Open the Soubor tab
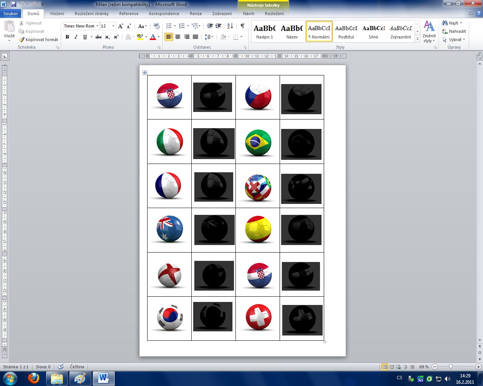 (x=11, y=14)
